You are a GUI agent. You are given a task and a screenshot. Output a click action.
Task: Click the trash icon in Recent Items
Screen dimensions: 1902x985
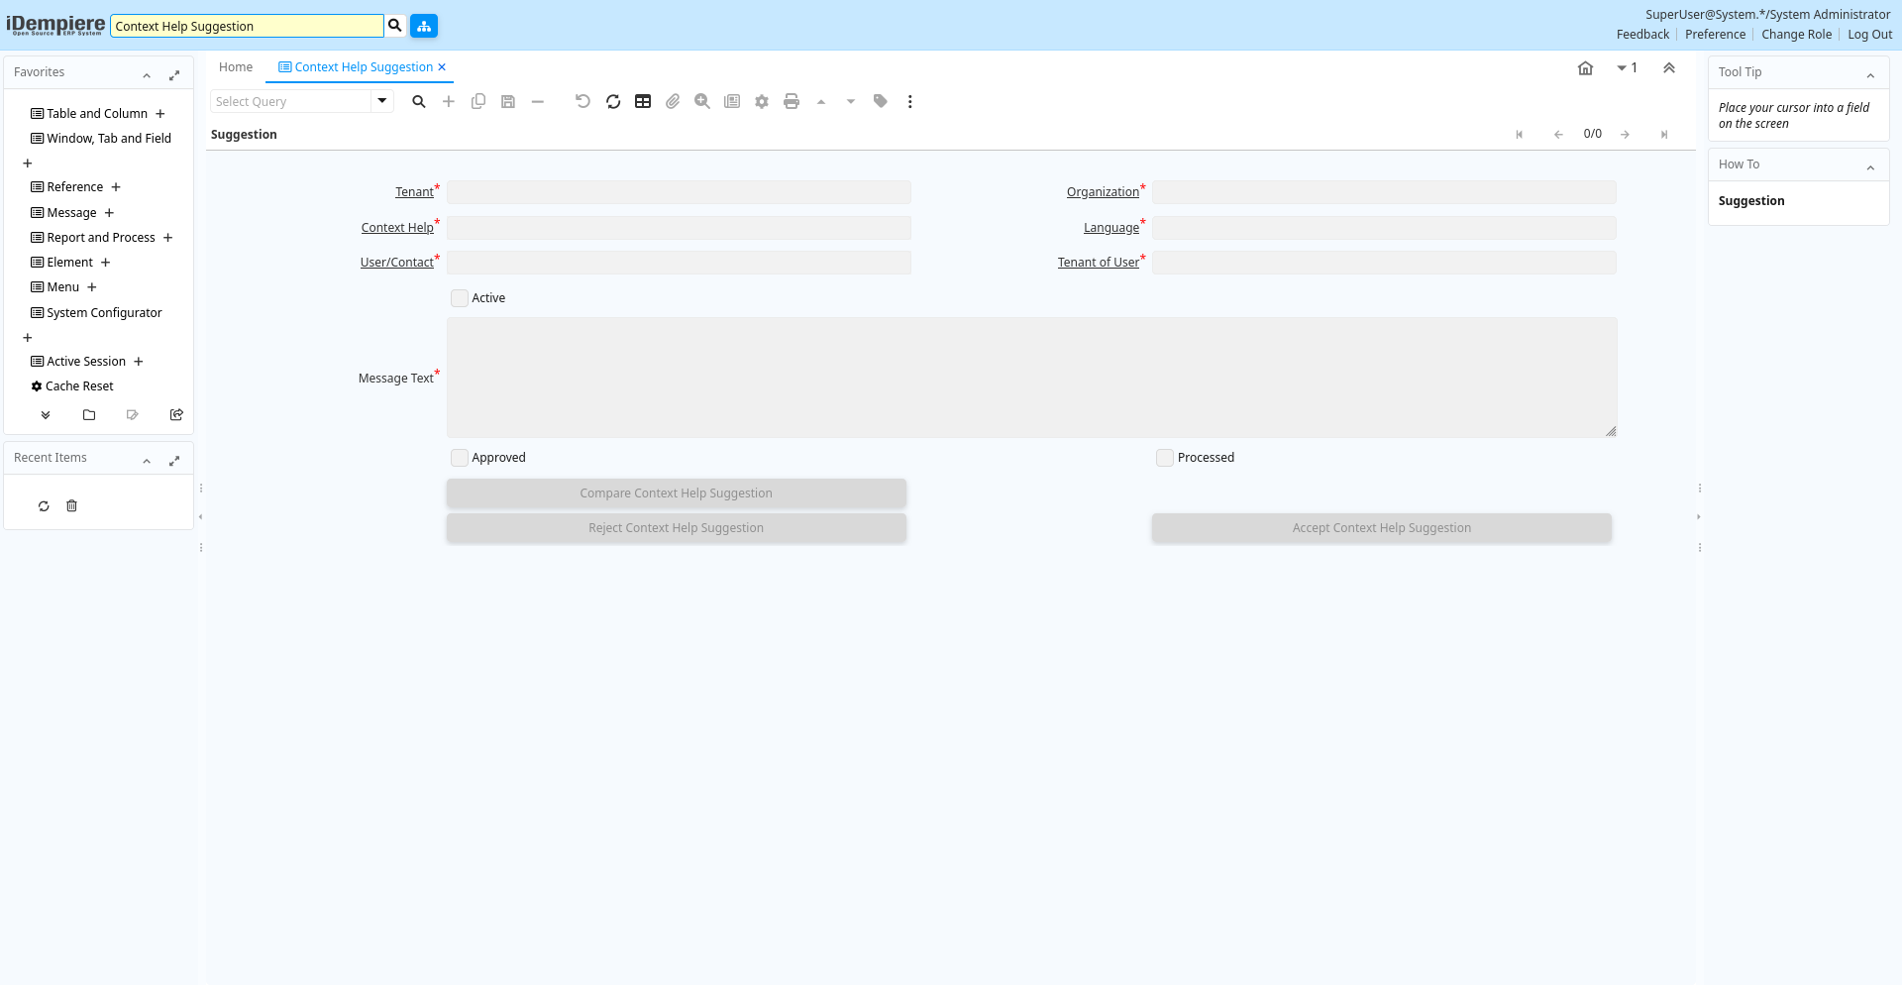pyautogui.click(x=71, y=506)
